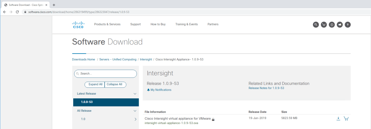Open the Support menu
Screen dimensions: 371x129
pos(135,24)
